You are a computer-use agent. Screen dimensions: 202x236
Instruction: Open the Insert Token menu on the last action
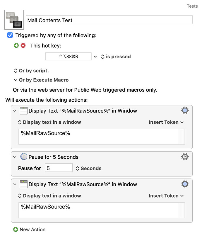166,196
